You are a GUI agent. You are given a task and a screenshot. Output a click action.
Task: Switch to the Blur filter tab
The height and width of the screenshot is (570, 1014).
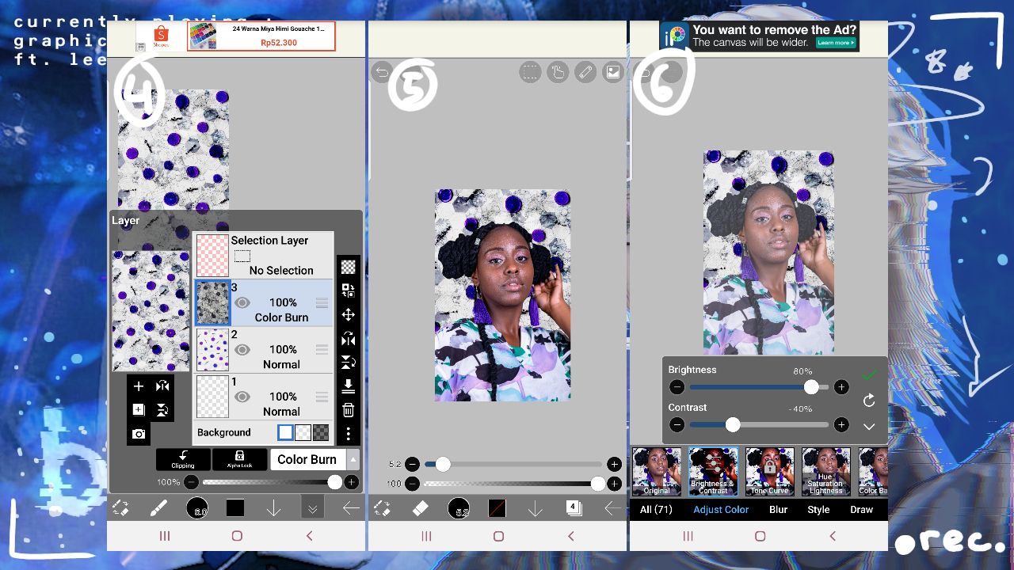click(x=778, y=510)
